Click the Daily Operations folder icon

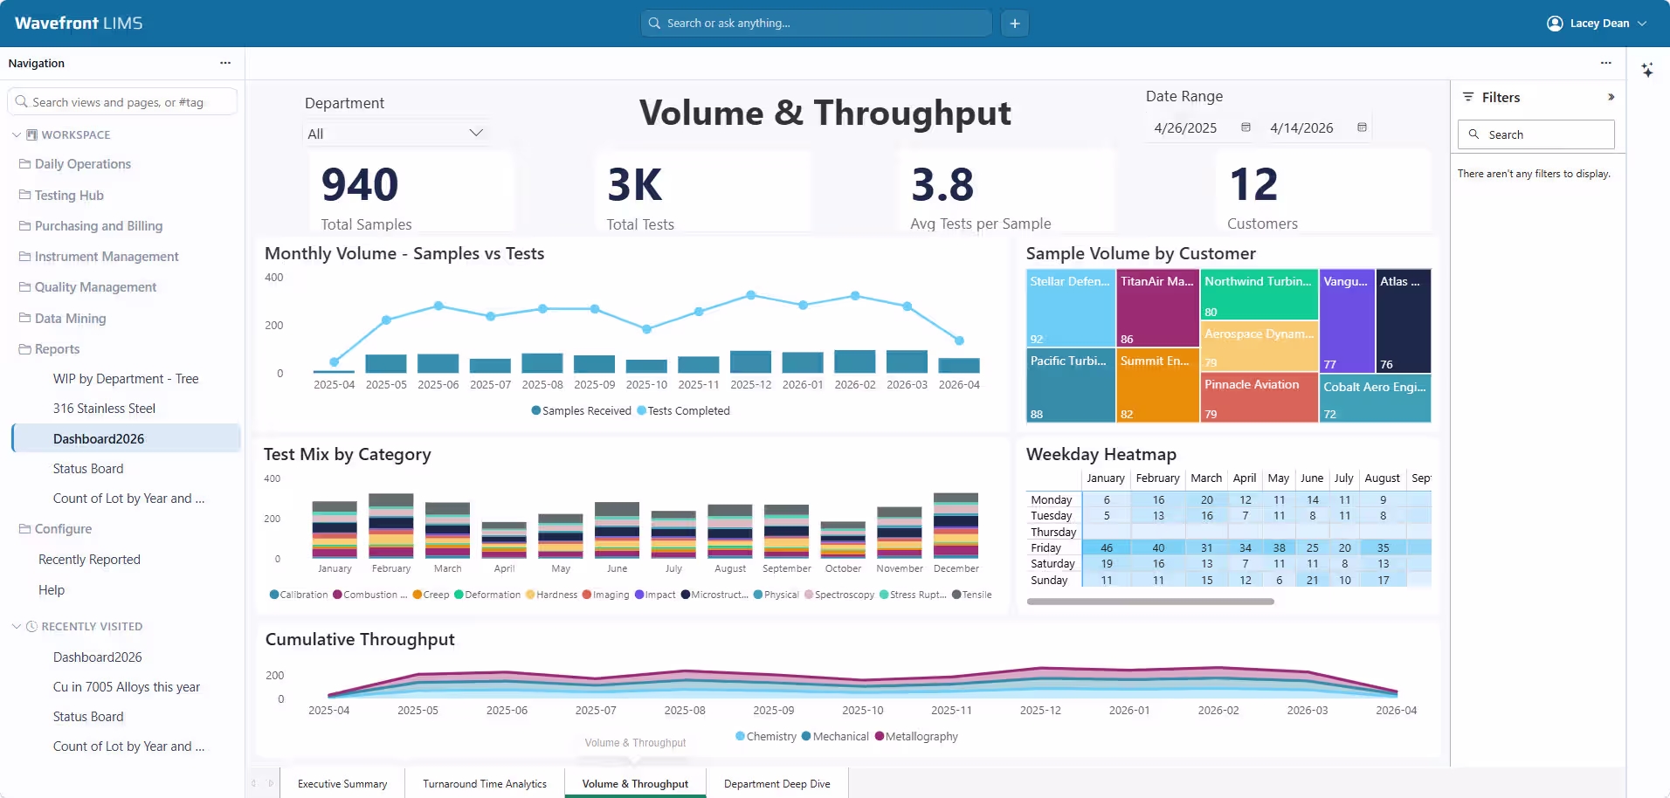coord(24,163)
